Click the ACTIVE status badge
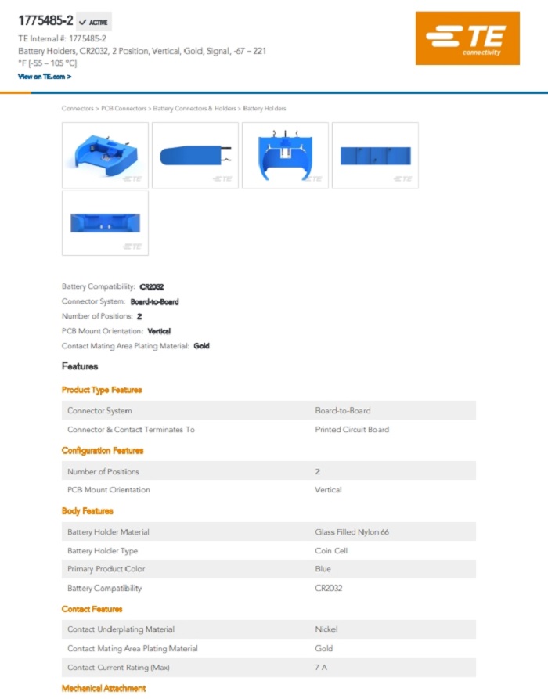Image resolution: width=548 pixels, height=699 pixels. (x=94, y=22)
